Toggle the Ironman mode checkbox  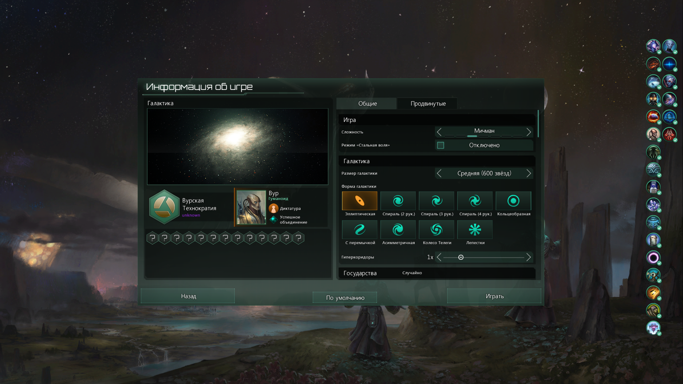(440, 145)
